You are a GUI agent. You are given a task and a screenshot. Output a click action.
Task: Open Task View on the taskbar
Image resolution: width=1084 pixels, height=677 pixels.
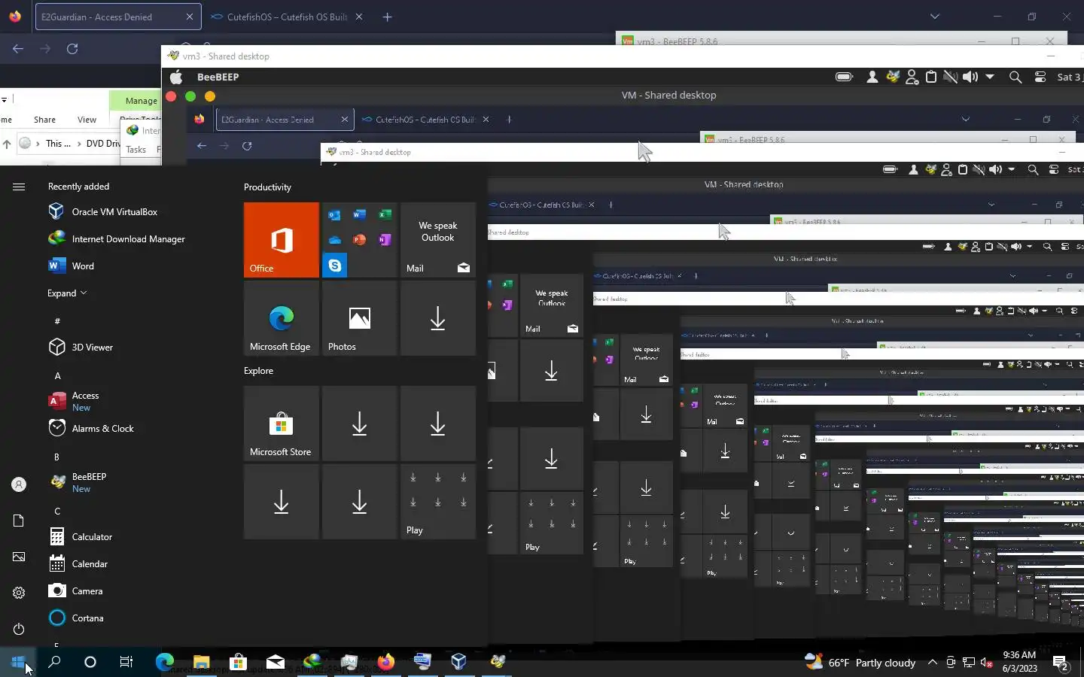(x=126, y=662)
